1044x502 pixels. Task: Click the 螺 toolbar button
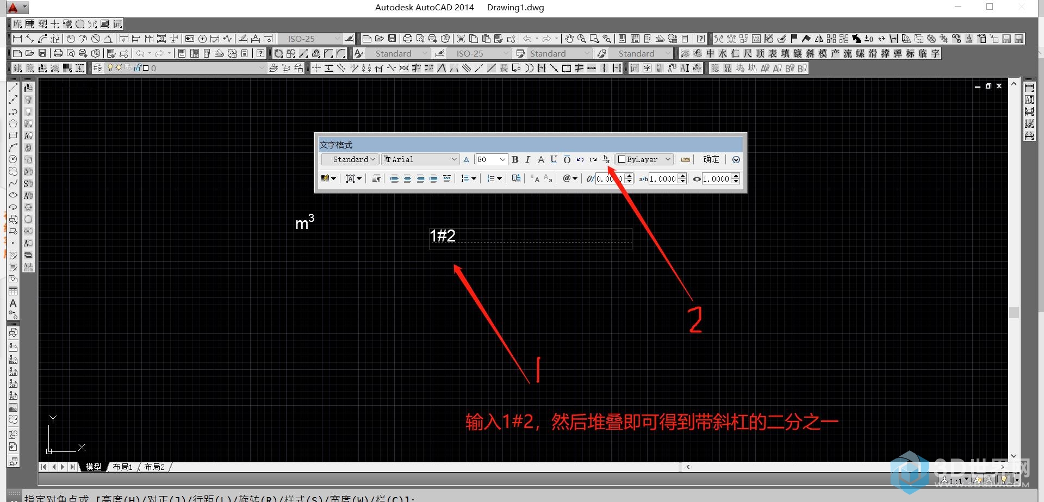pyautogui.click(x=860, y=53)
